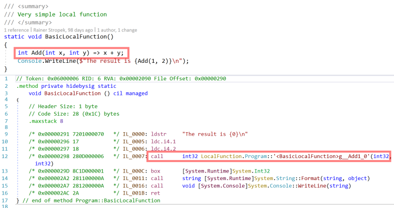Click 'end of method Program::BasicLocalFunction' comment
This screenshot has width=394, height=208.
[x=95, y=201]
